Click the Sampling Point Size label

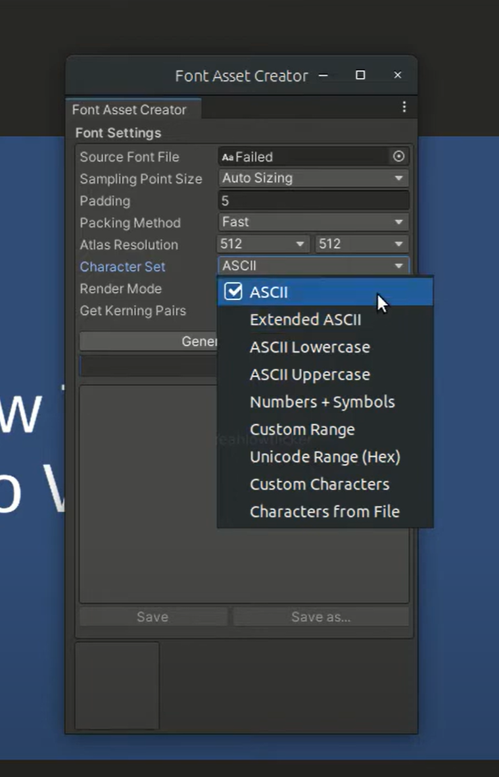point(141,179)
